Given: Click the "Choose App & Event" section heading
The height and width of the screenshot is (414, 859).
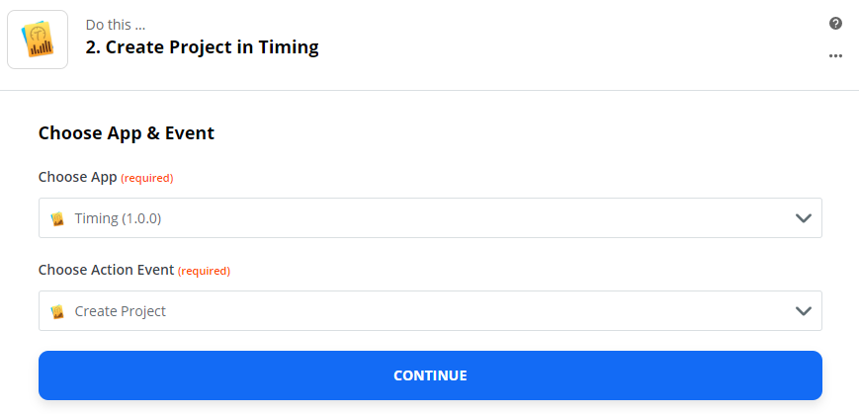Looking at the screenshot, I should point(127,133).
